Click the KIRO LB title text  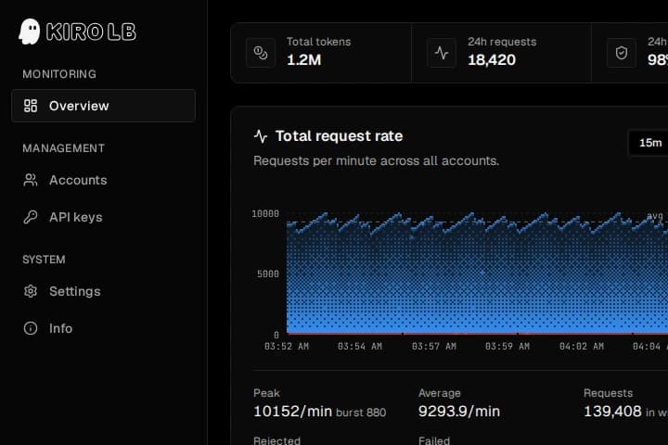point(91,32)
